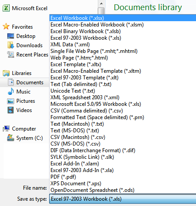Go to Recent Places
Image resolution: width=196 pixels, height=206 pixels.
(32, 55)
